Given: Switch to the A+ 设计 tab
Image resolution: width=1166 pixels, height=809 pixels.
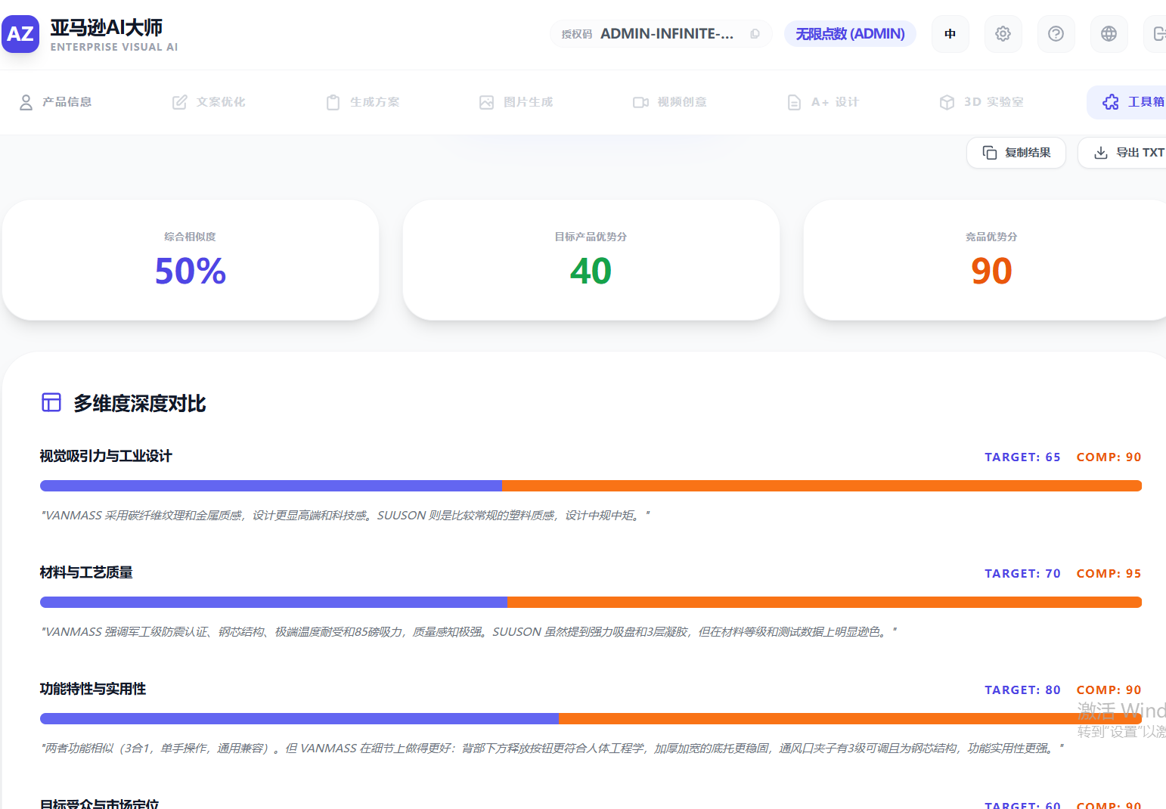Looking at the screenshot, I should 823,102.
